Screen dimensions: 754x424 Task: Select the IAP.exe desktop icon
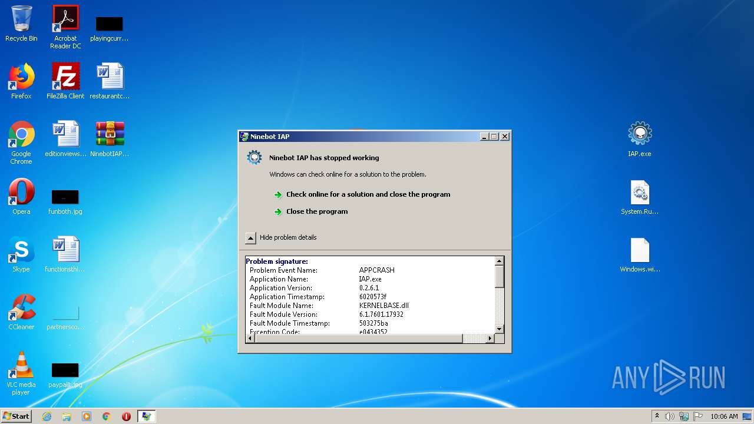tap(640, 139)
